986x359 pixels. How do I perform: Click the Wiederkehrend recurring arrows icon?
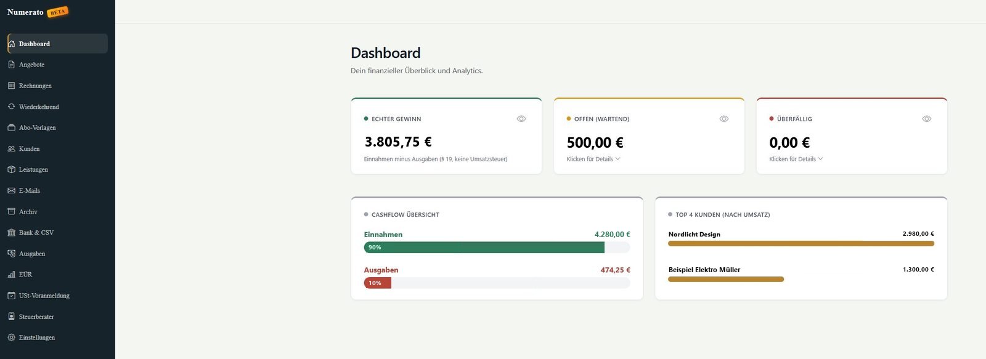pos(11,107)
